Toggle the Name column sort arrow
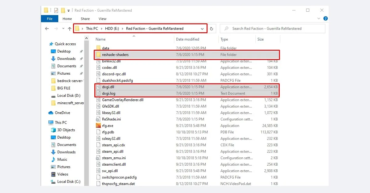This screenshot has width=370, height=193. (134, 36)
